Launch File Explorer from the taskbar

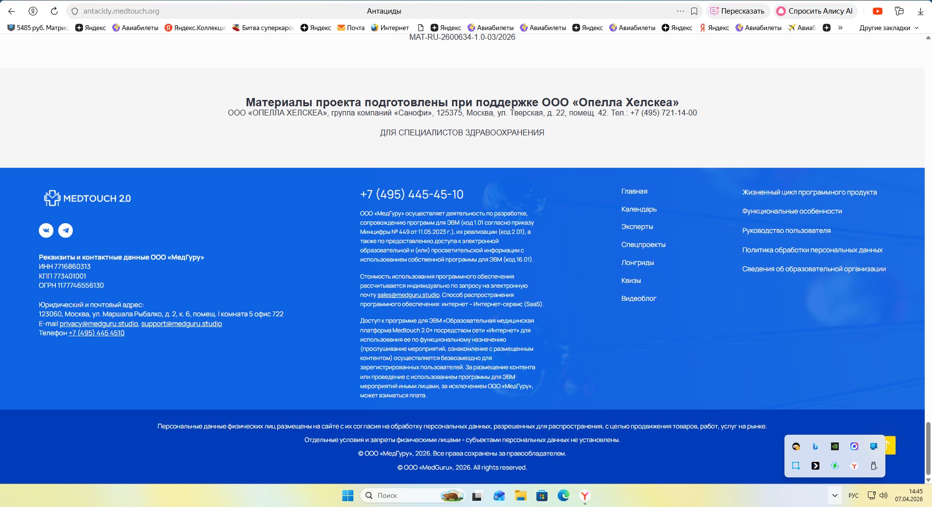point(521,495)
